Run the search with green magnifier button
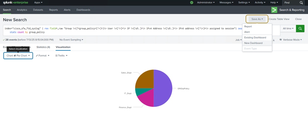Viewport: 308px width, 115px height. click(300, 28)
